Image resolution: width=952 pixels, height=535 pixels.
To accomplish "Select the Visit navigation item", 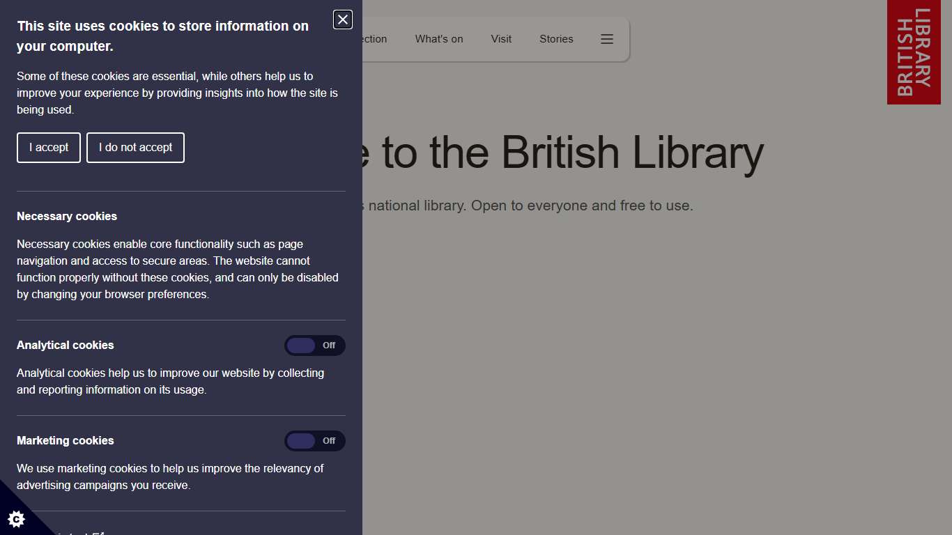I will [x=501, y=39].
